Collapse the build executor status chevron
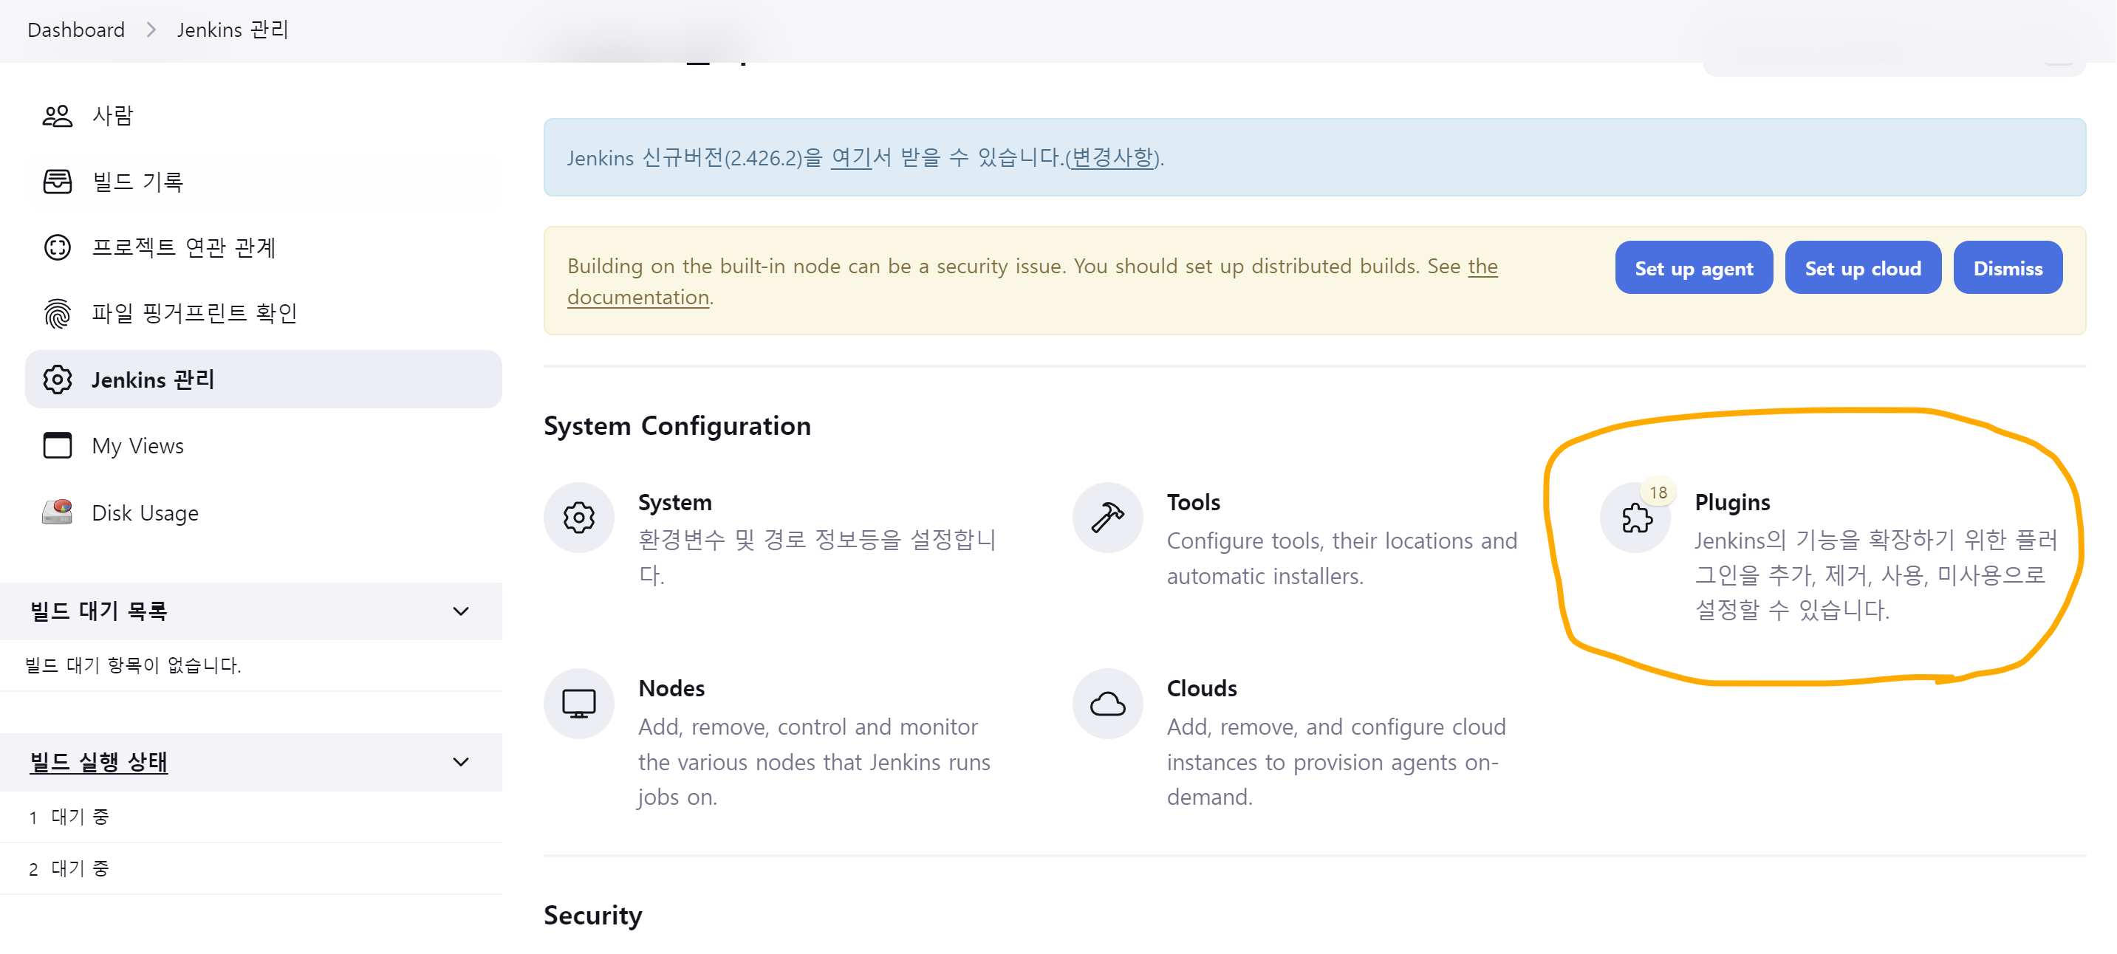Viewport: 2117px width, 954px height. coord(461,762)
